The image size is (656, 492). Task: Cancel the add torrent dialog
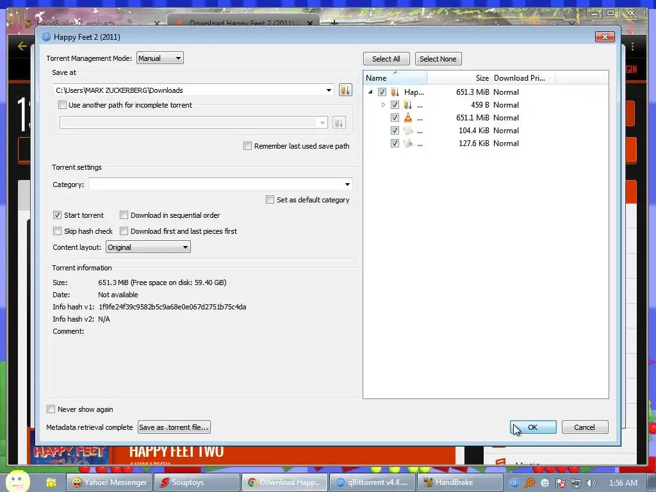pos(585,427)
